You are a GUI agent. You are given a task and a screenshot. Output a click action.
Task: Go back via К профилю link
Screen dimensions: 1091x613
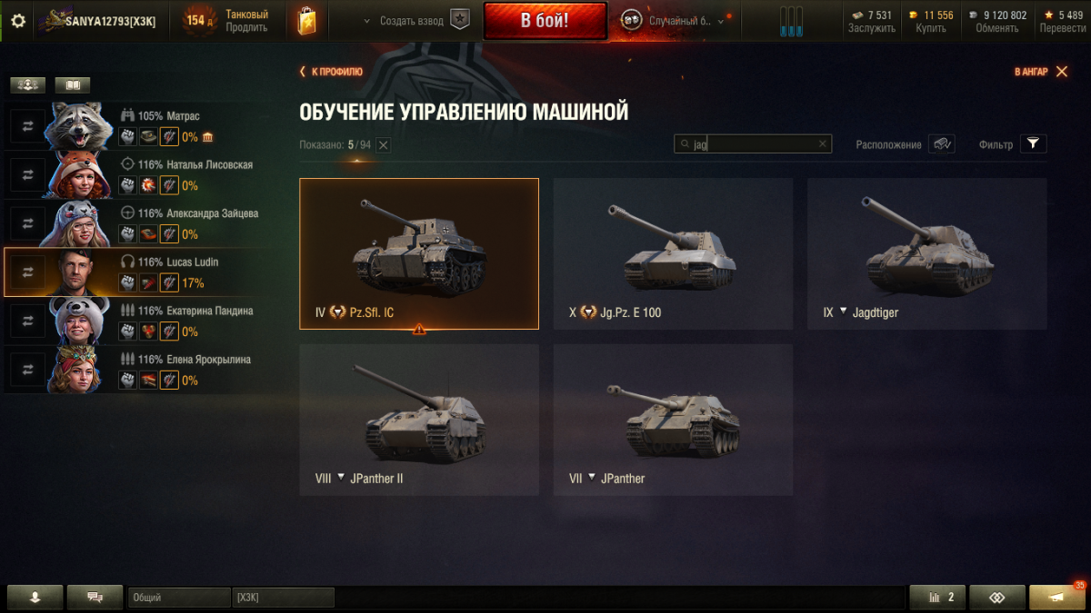pos(331,72)
